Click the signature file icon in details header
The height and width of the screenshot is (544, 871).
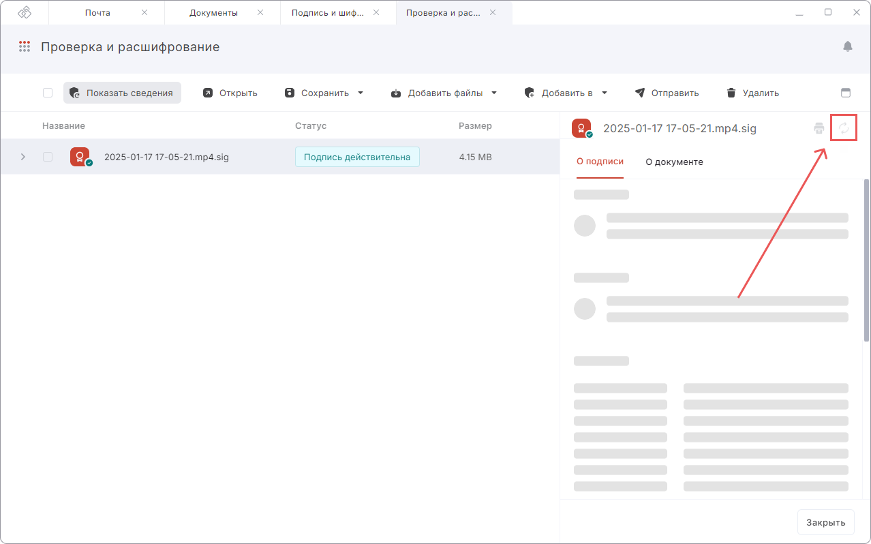point(582,128)
